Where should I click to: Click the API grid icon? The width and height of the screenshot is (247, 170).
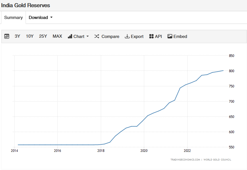point(151,37)
